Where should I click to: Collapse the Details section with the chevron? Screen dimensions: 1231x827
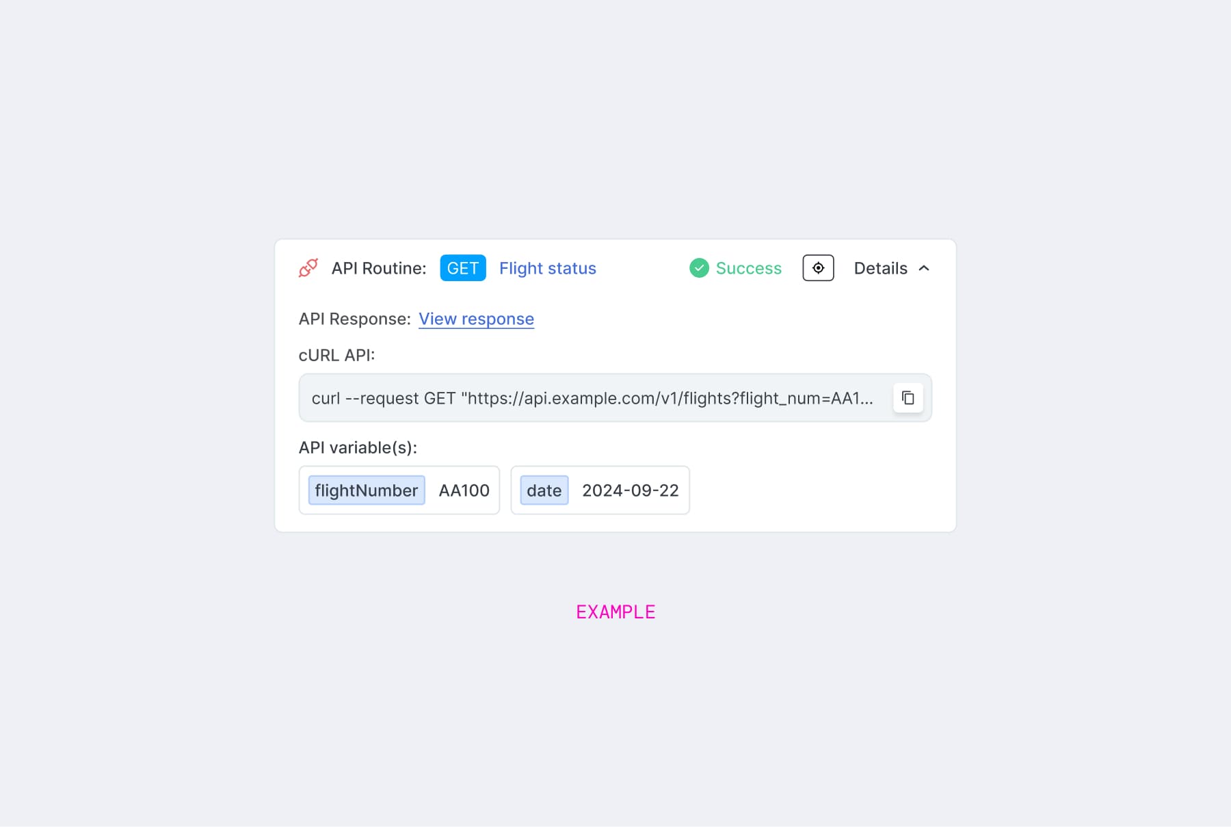tap(925, 268)
